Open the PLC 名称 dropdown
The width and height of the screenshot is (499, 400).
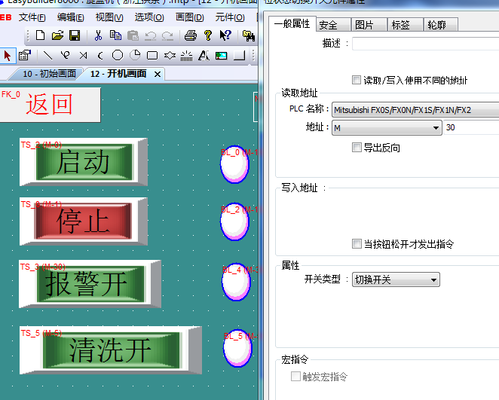click(415, 110)
